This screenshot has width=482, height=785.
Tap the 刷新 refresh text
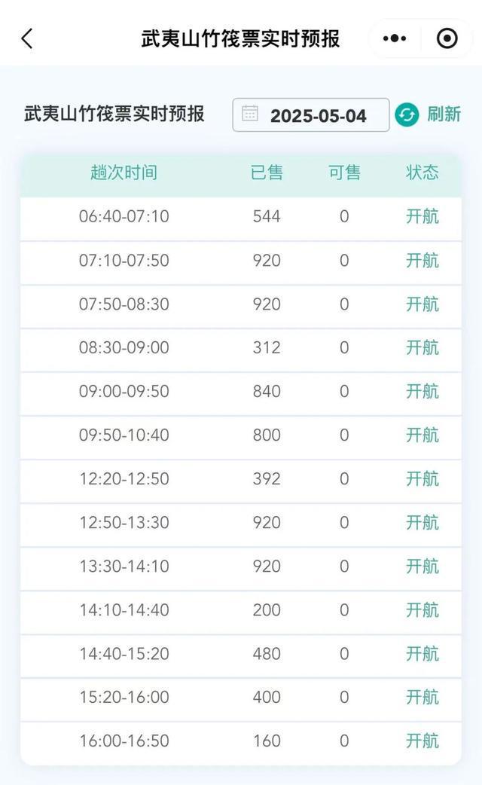[444, 115]
